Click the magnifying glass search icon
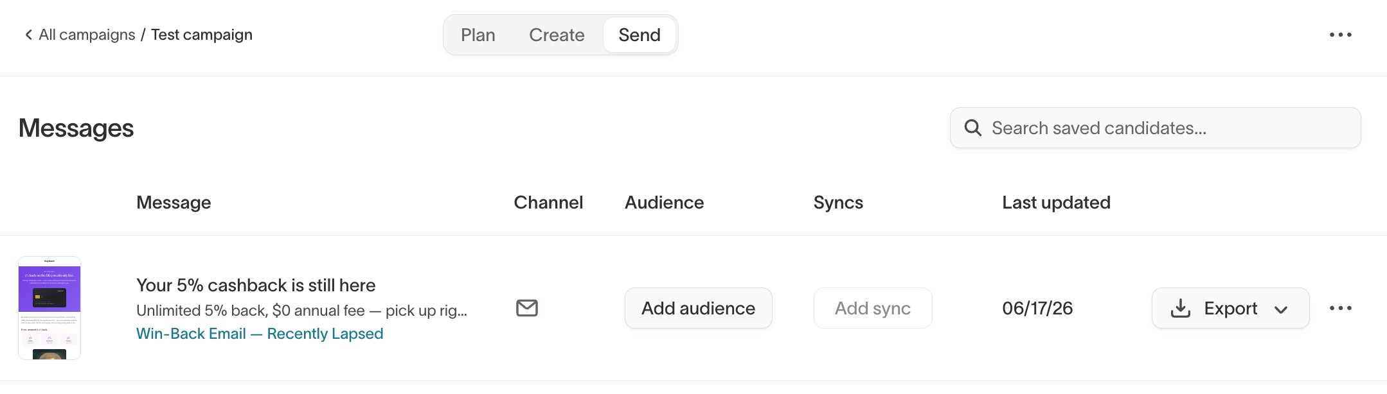Image resolution: width=1387 pixels, height=394 pixels. (973, 128)
